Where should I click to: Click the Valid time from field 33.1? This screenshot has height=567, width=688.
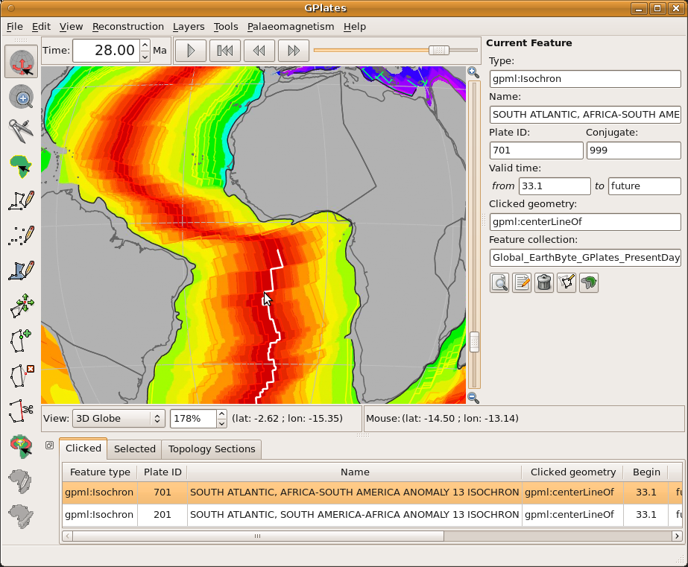coord(555,186)
